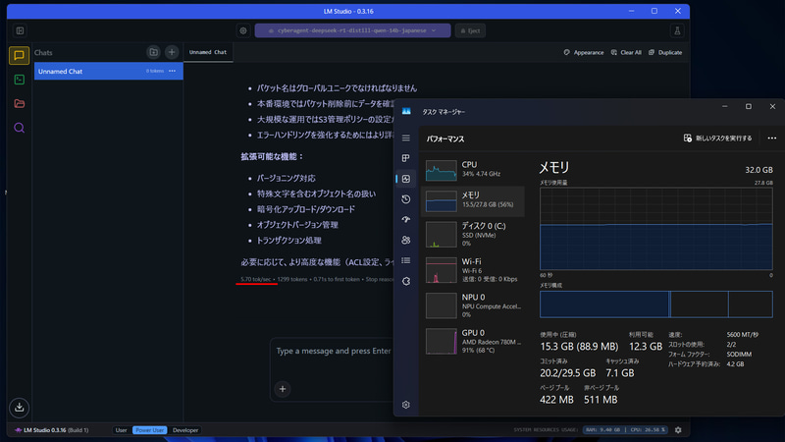Screen dimensions: 785x442
Task: Click the SODIMM form factor value
Action: coord(739,355)
